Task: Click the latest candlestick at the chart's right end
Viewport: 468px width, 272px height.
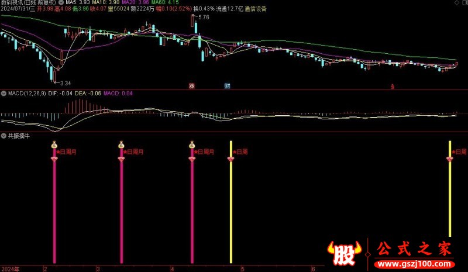Action: click(457, 64)
